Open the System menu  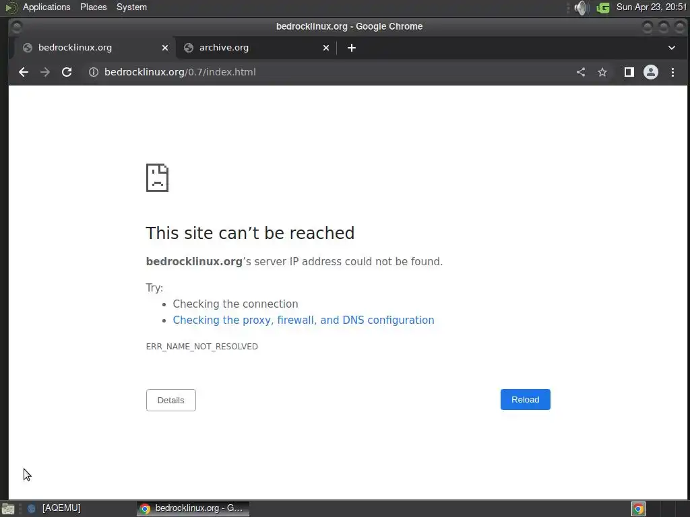tap(131, 7)
